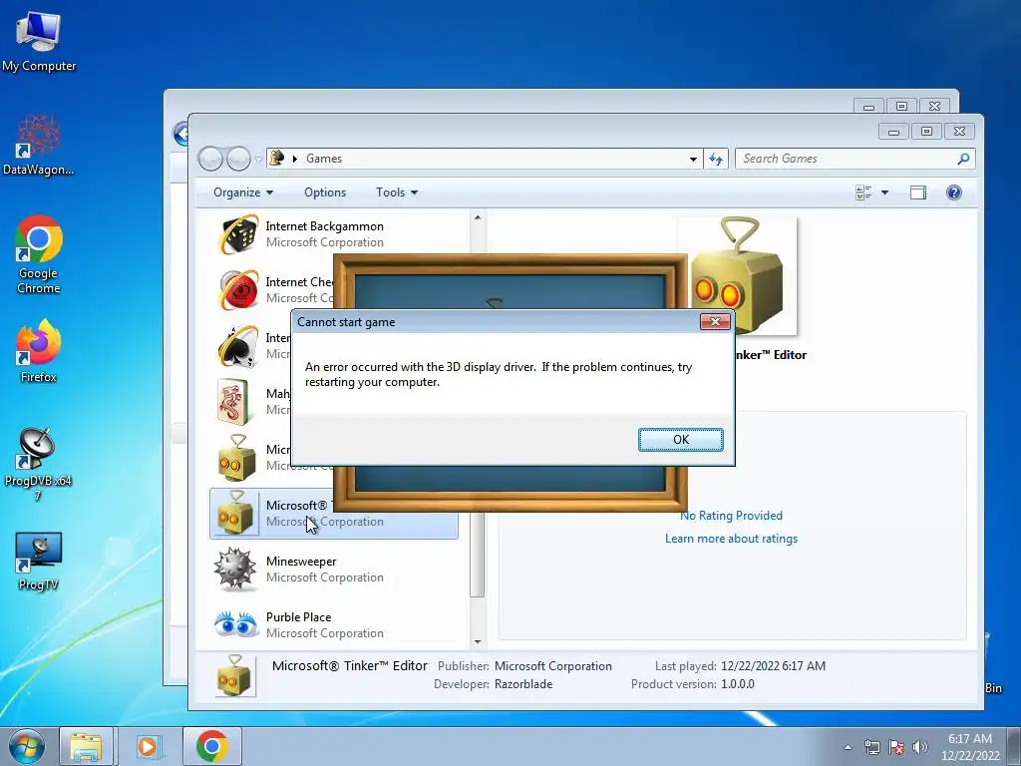The image size is (1021, 766).
Task: Maximize the Games window
Action: coord(926,132)
